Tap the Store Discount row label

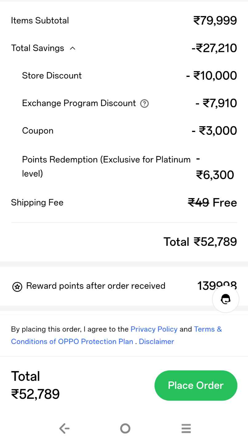point(52,76)
